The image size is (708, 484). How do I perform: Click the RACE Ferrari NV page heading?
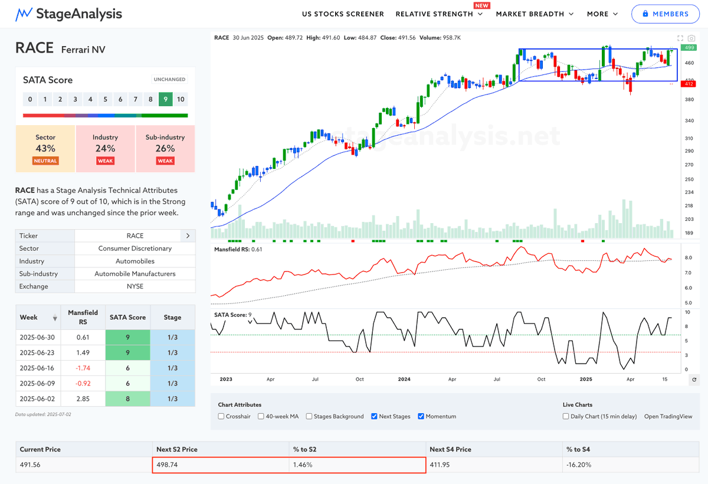click(60, 48)
